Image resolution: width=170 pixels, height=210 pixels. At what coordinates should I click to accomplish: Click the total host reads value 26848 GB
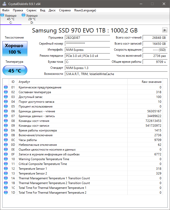point(155,38)
